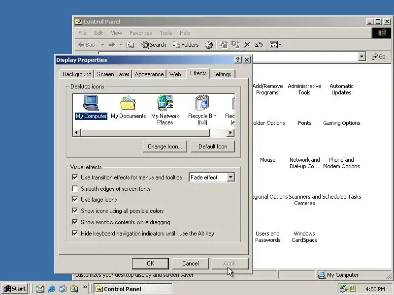This screenshot has width=394, height=295.
Task: Click the Move To toolbar icon
Action: pyautogui.click(x=224, y=45)
